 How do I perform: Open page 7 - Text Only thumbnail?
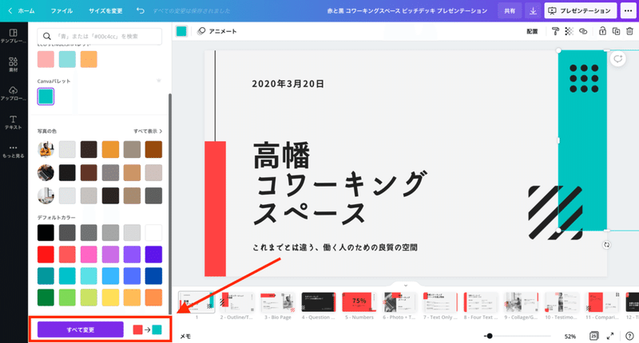pos(440,302)
